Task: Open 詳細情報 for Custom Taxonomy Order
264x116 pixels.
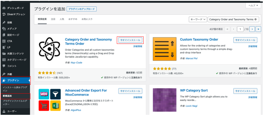Action: pos(253,47)
